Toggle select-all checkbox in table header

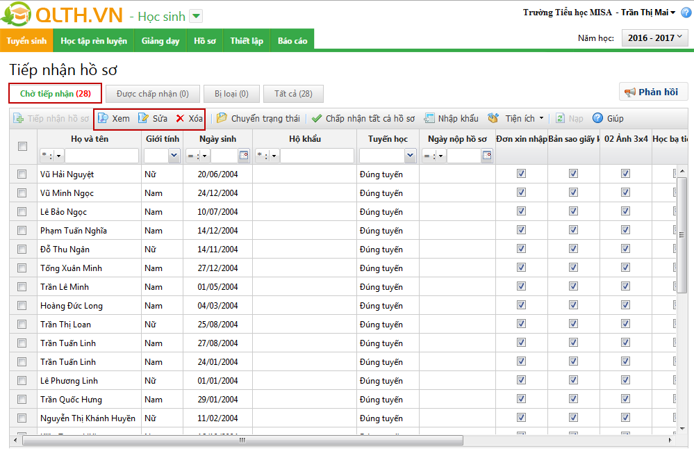point(22,146)
